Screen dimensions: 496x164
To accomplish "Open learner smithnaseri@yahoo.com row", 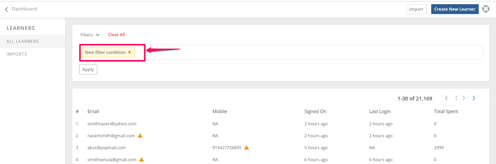I will 280,124.
